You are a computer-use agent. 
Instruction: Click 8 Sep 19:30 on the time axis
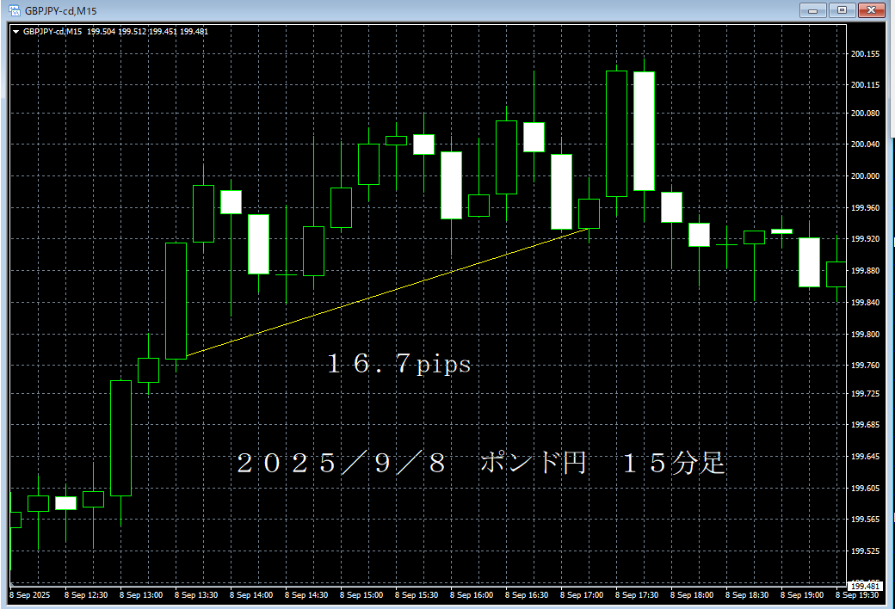[x=856, y=595]
